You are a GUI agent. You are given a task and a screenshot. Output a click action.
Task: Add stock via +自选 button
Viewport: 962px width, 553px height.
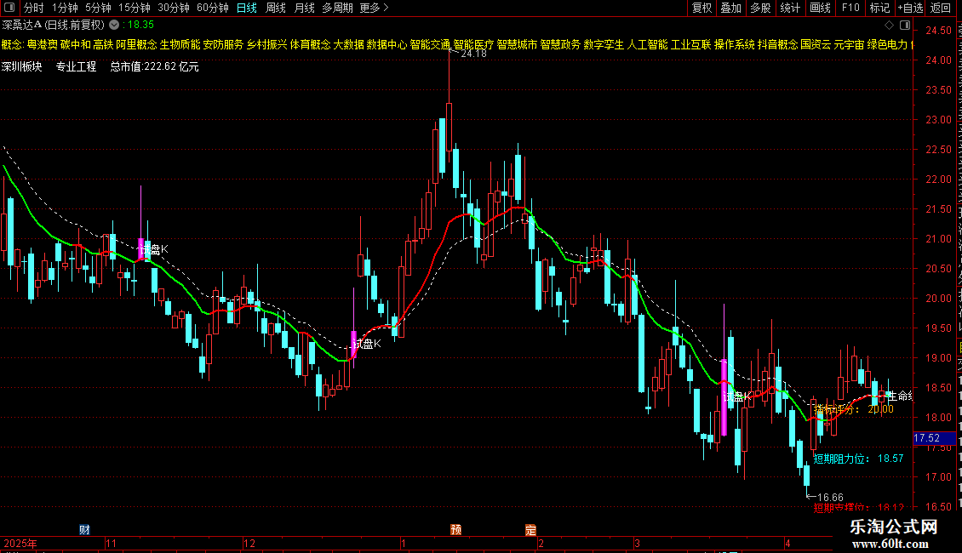[x=910, y=8]
